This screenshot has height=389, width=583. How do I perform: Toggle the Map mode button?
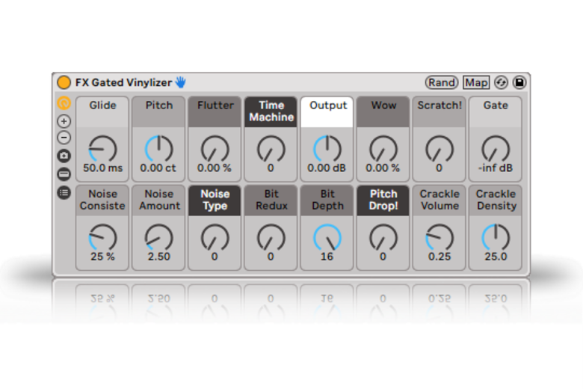[x=476, y=82]
